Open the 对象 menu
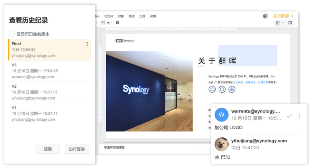Screen dimensions: 310x168 click(121, 16)
